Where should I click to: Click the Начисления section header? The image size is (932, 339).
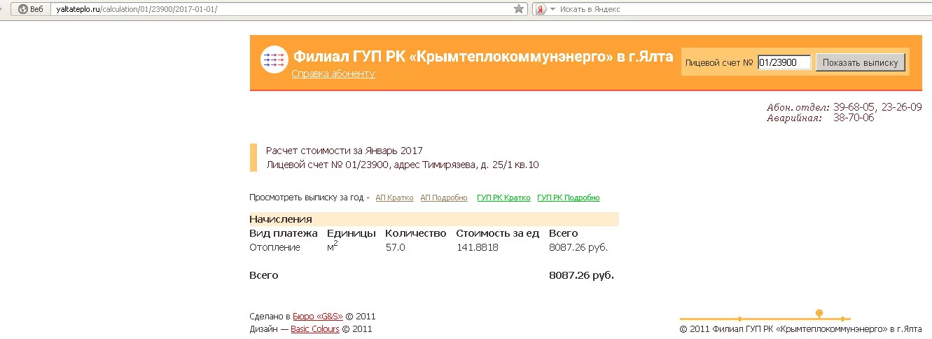[434, 219]
